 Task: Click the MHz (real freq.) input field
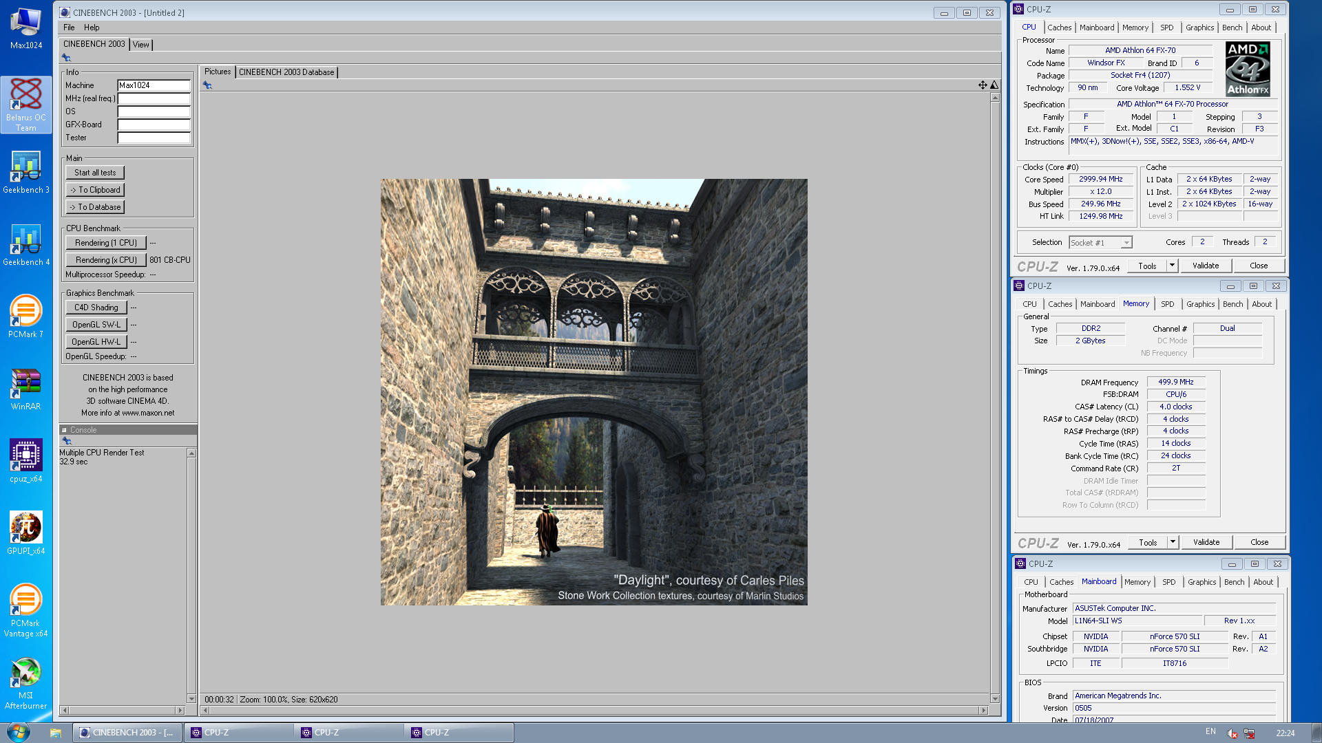pos(154,98)
